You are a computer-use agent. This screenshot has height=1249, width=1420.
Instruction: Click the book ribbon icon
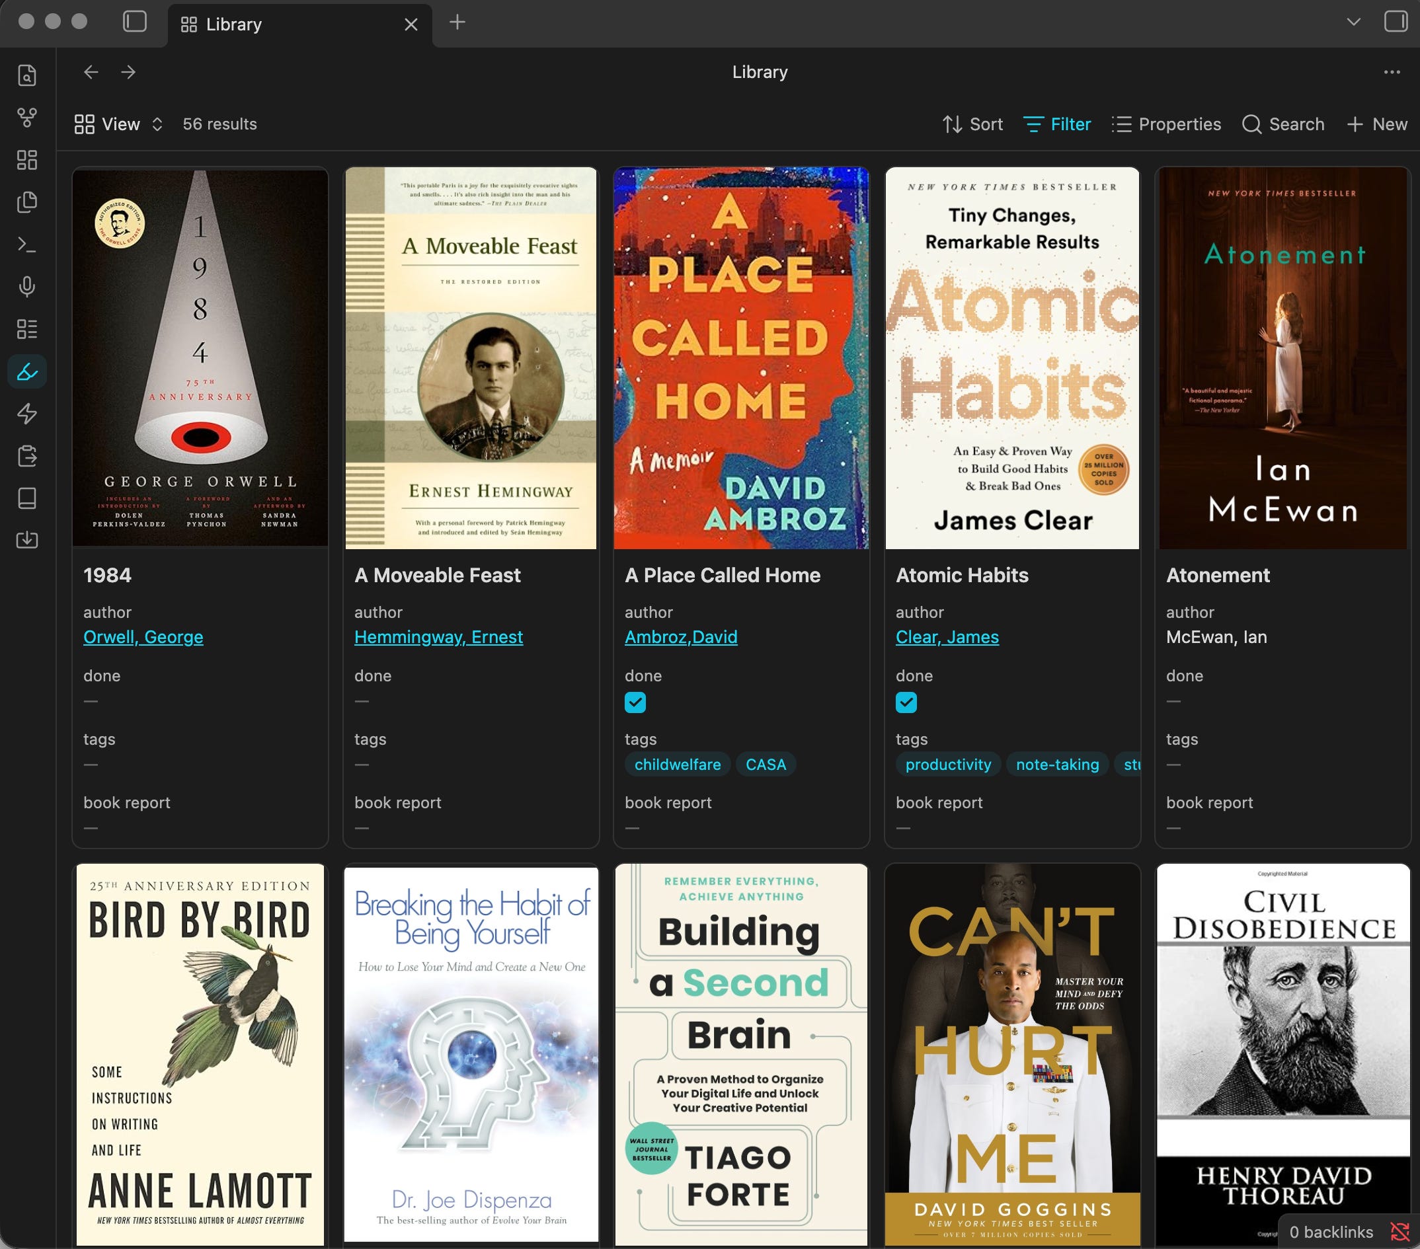27,498
